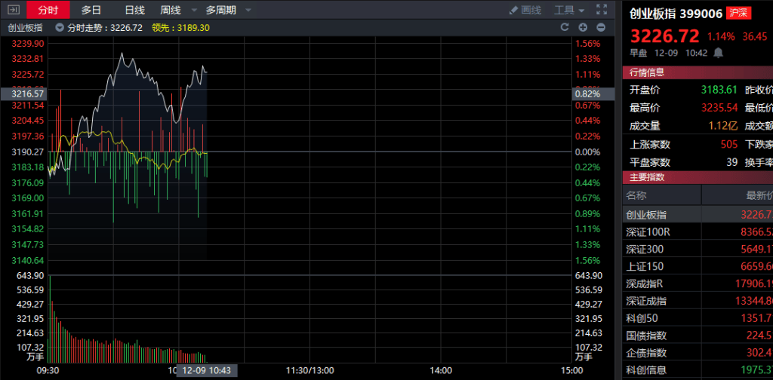Image resolution: width=773 pixels, height=380 pixels.
Task: Set a price alert with bell icon
Action: coord(718,53)
